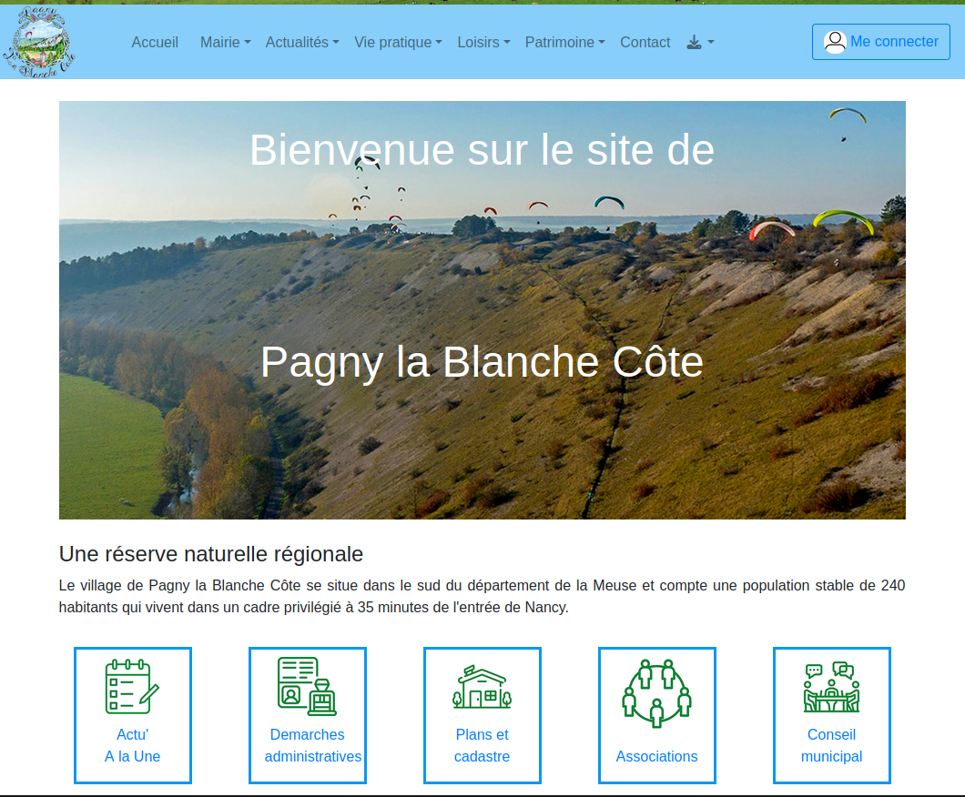Image resolution: width=965 pixels, height=797 pixels.
Task: Click the Demarches administratives ID card icon
Action: (308, 686)
